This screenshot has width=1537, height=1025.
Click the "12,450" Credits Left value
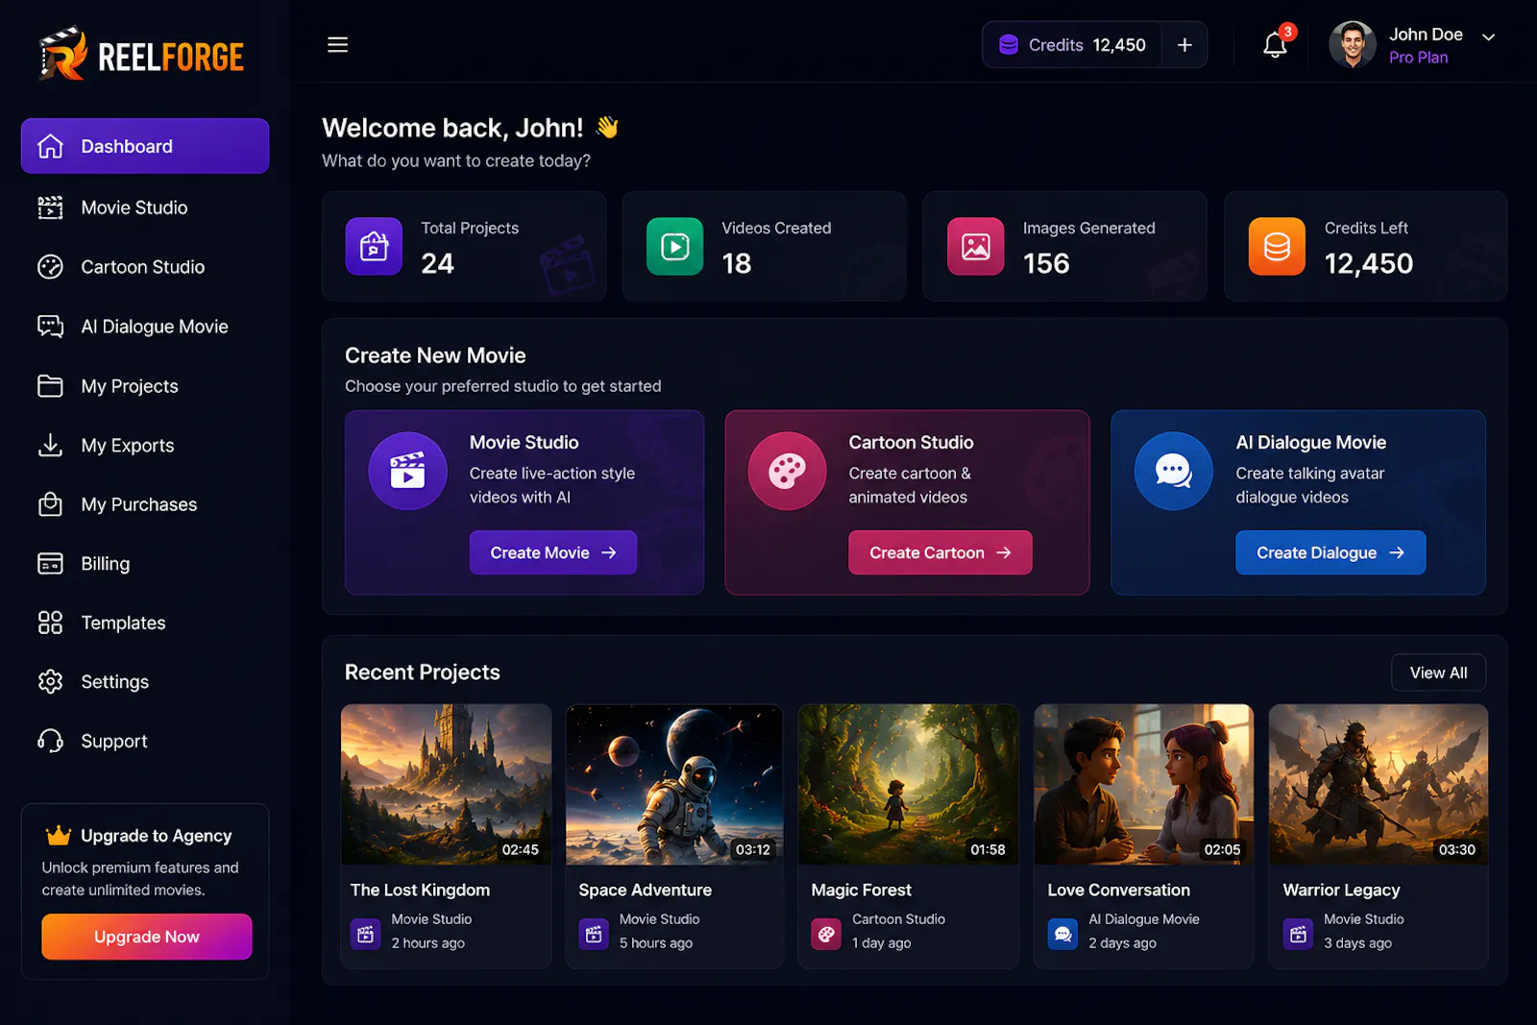(1369, 263)
